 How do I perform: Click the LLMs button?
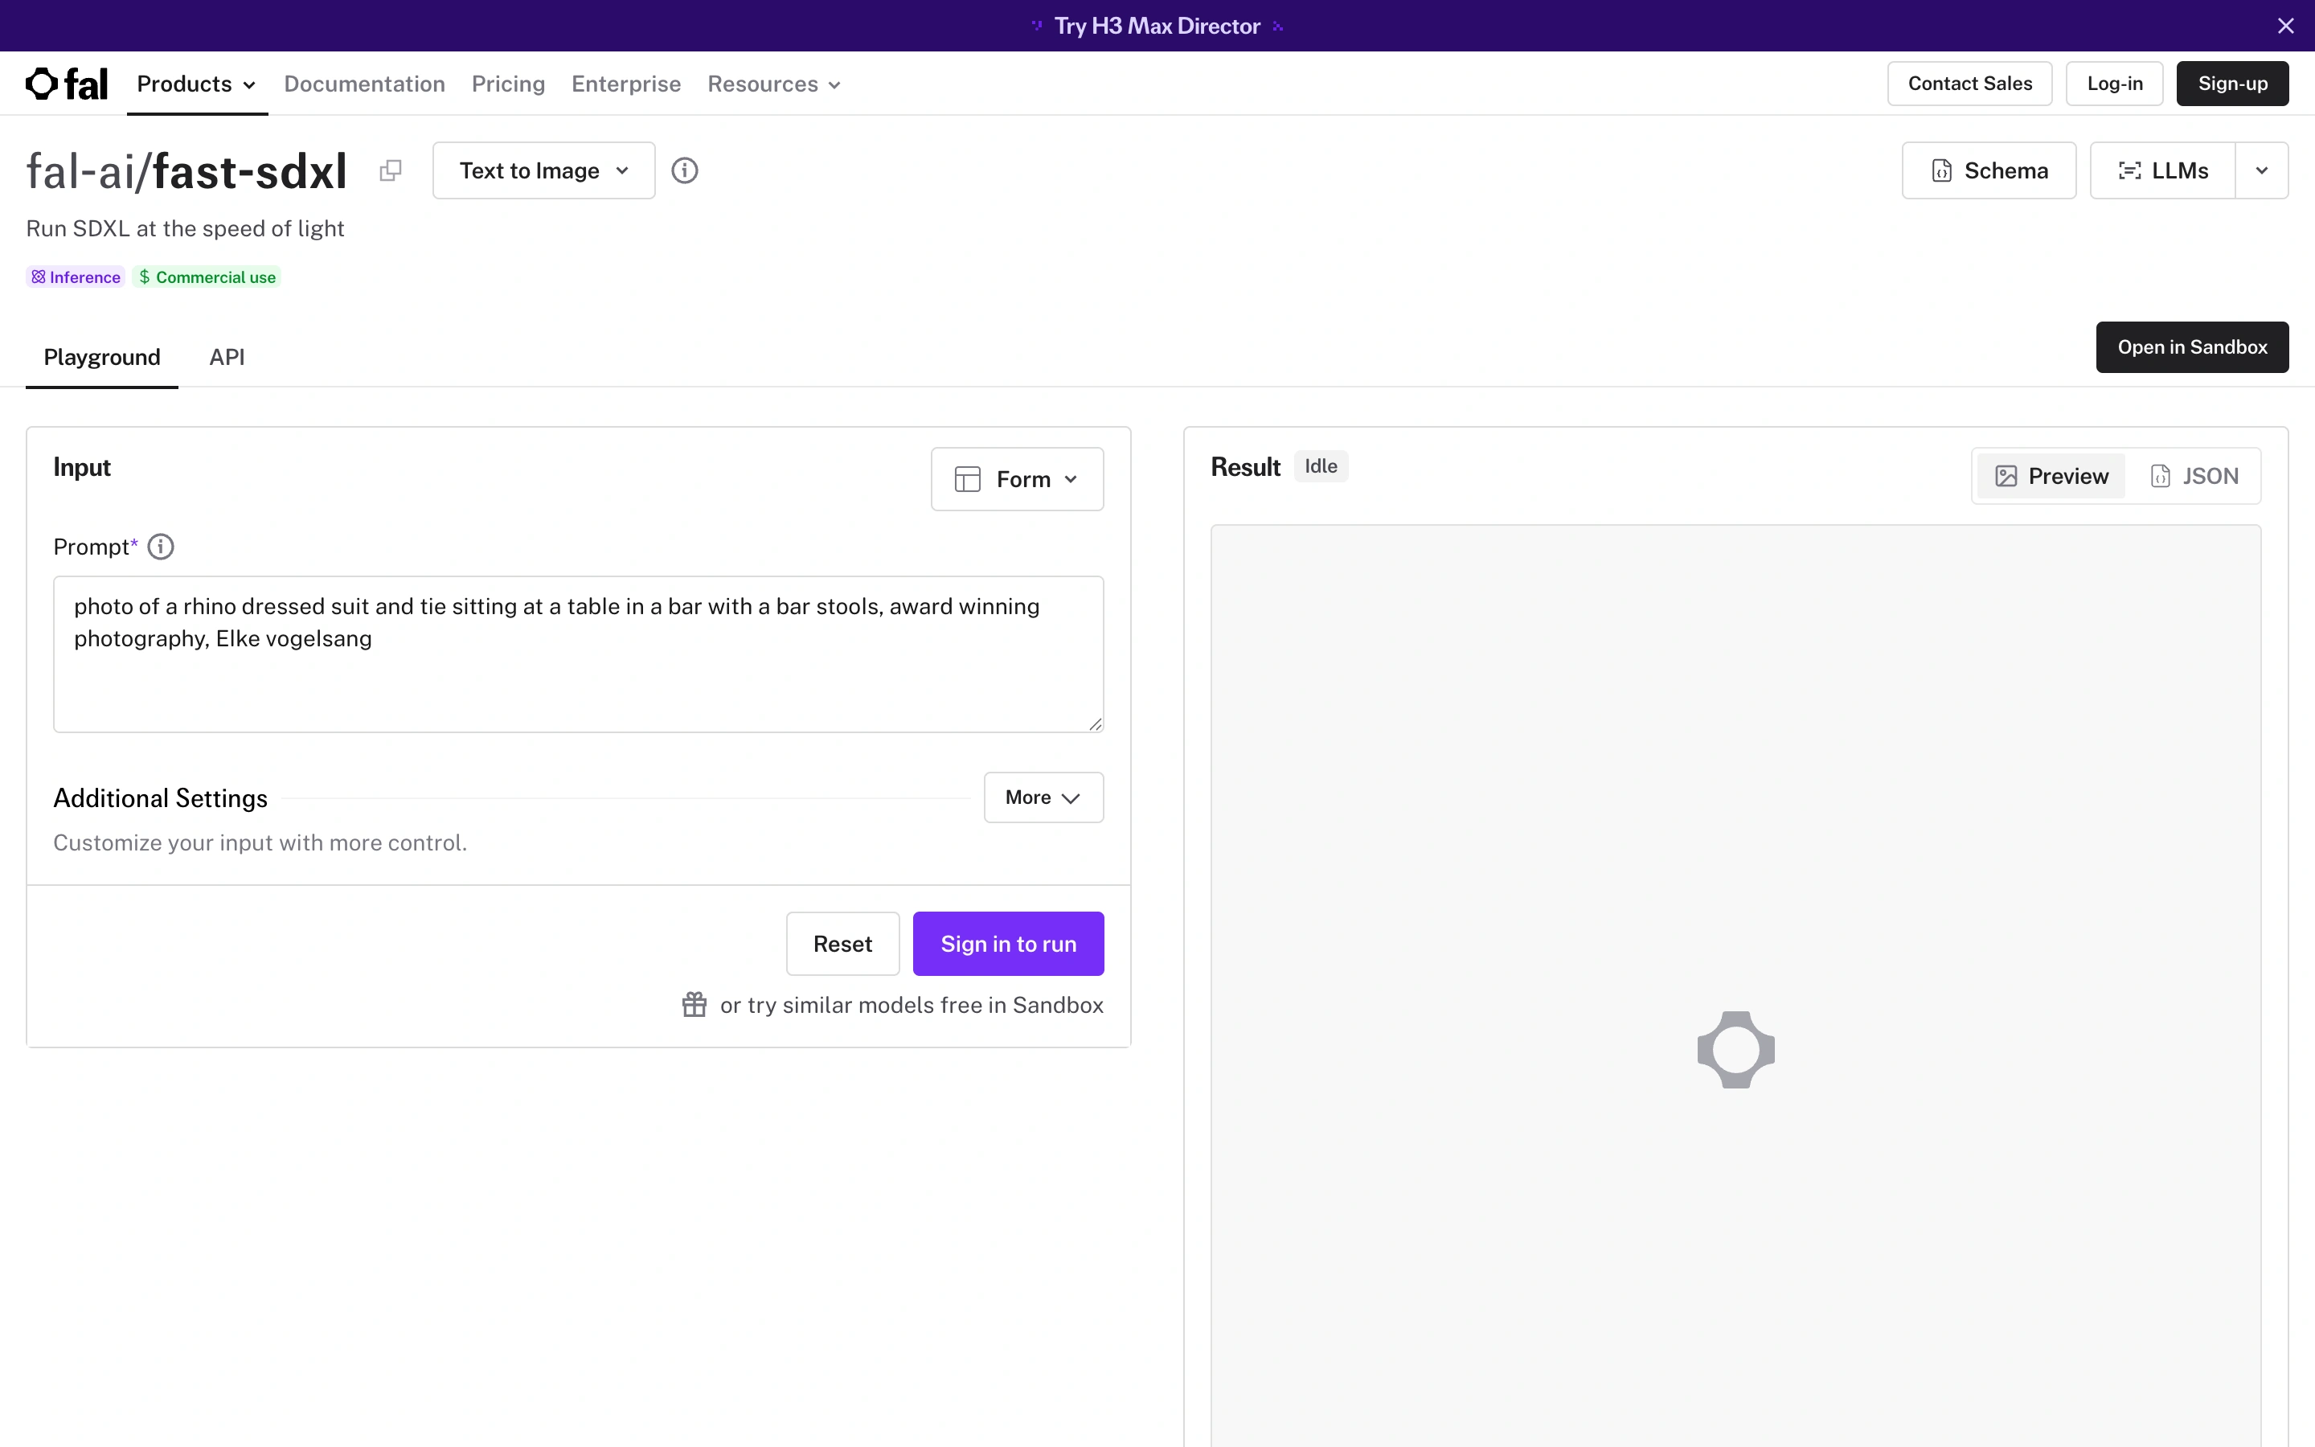pos(2163,170)
